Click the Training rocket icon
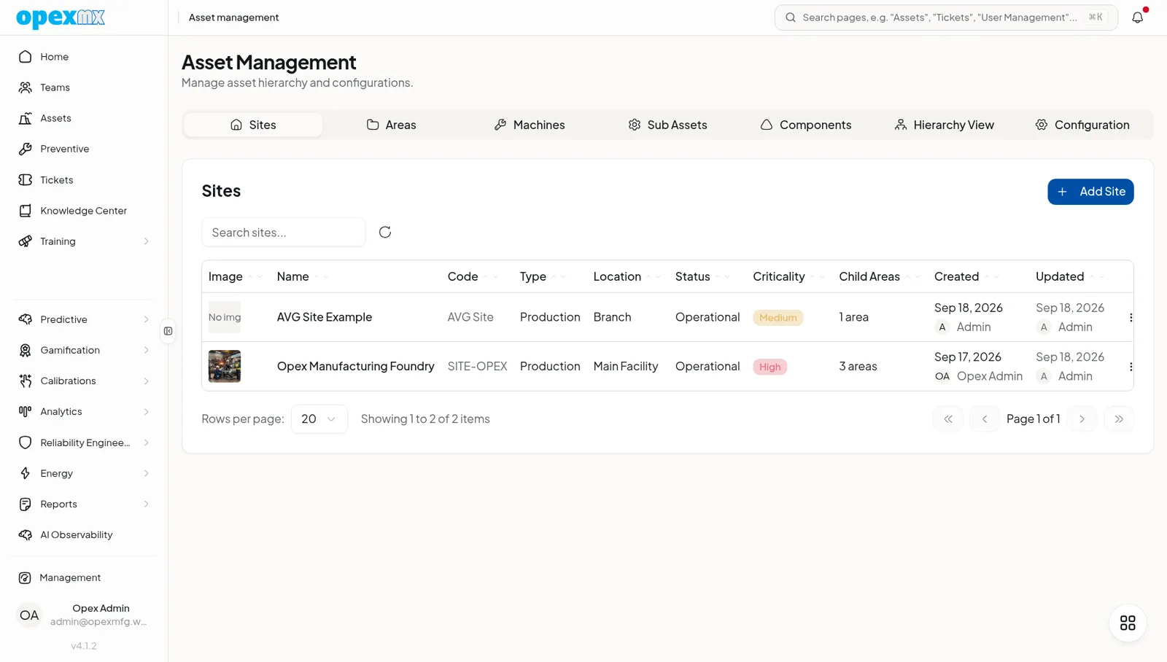1167x662 pixels. pyautogui.click(x=26, y=241)
